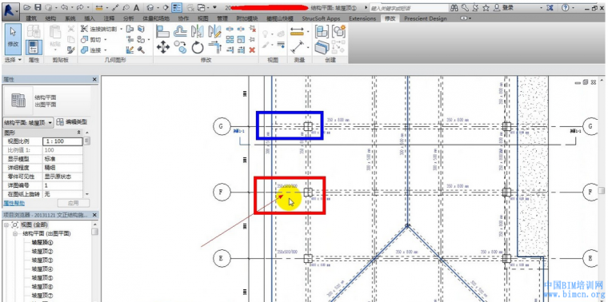
Task: Collapse the 结构平面 (出图平面) tree node
Action: (x=15, y=234)
